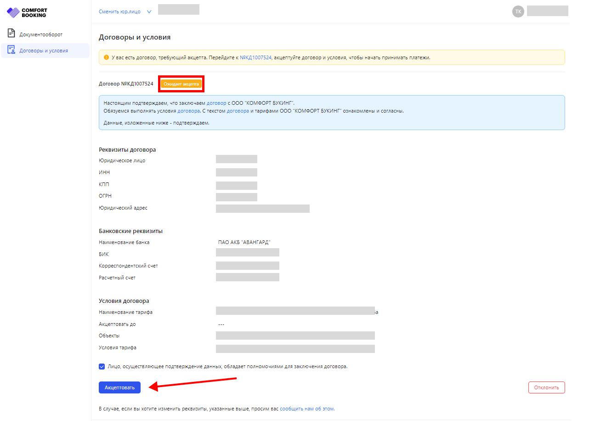Click the Юридический адрес label
The width and height of the screenshot is (589, 421).
point(123,208)
